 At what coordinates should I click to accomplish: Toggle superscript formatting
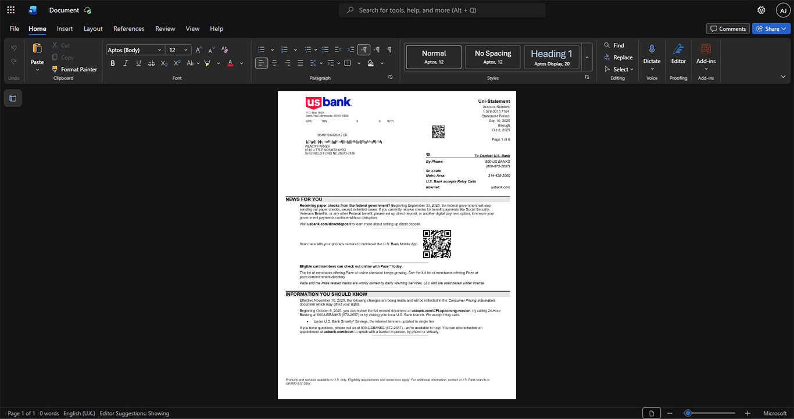point(177,63)
